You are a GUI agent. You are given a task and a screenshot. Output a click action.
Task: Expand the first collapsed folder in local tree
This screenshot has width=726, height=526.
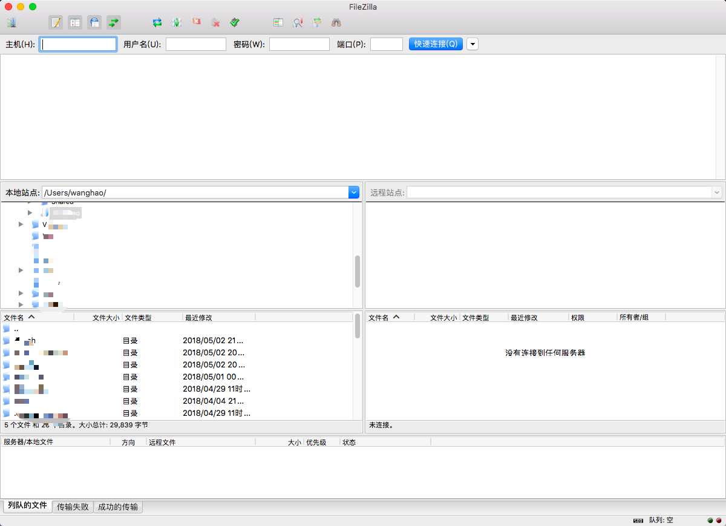coord(30,212)
